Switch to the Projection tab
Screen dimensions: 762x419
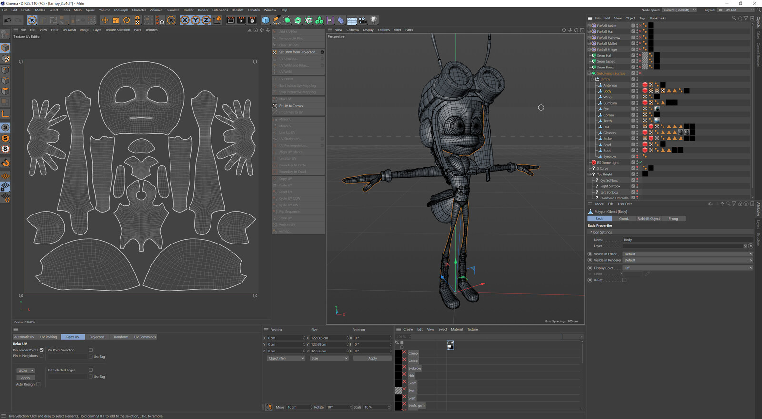pos(97,337)
